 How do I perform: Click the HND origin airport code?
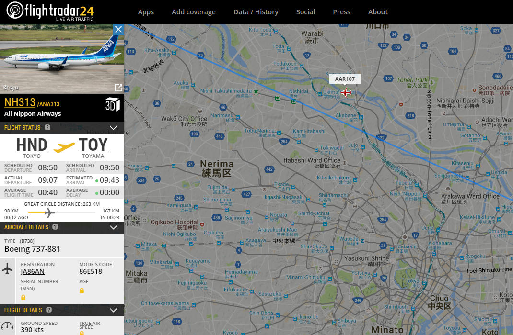(32, 145)
